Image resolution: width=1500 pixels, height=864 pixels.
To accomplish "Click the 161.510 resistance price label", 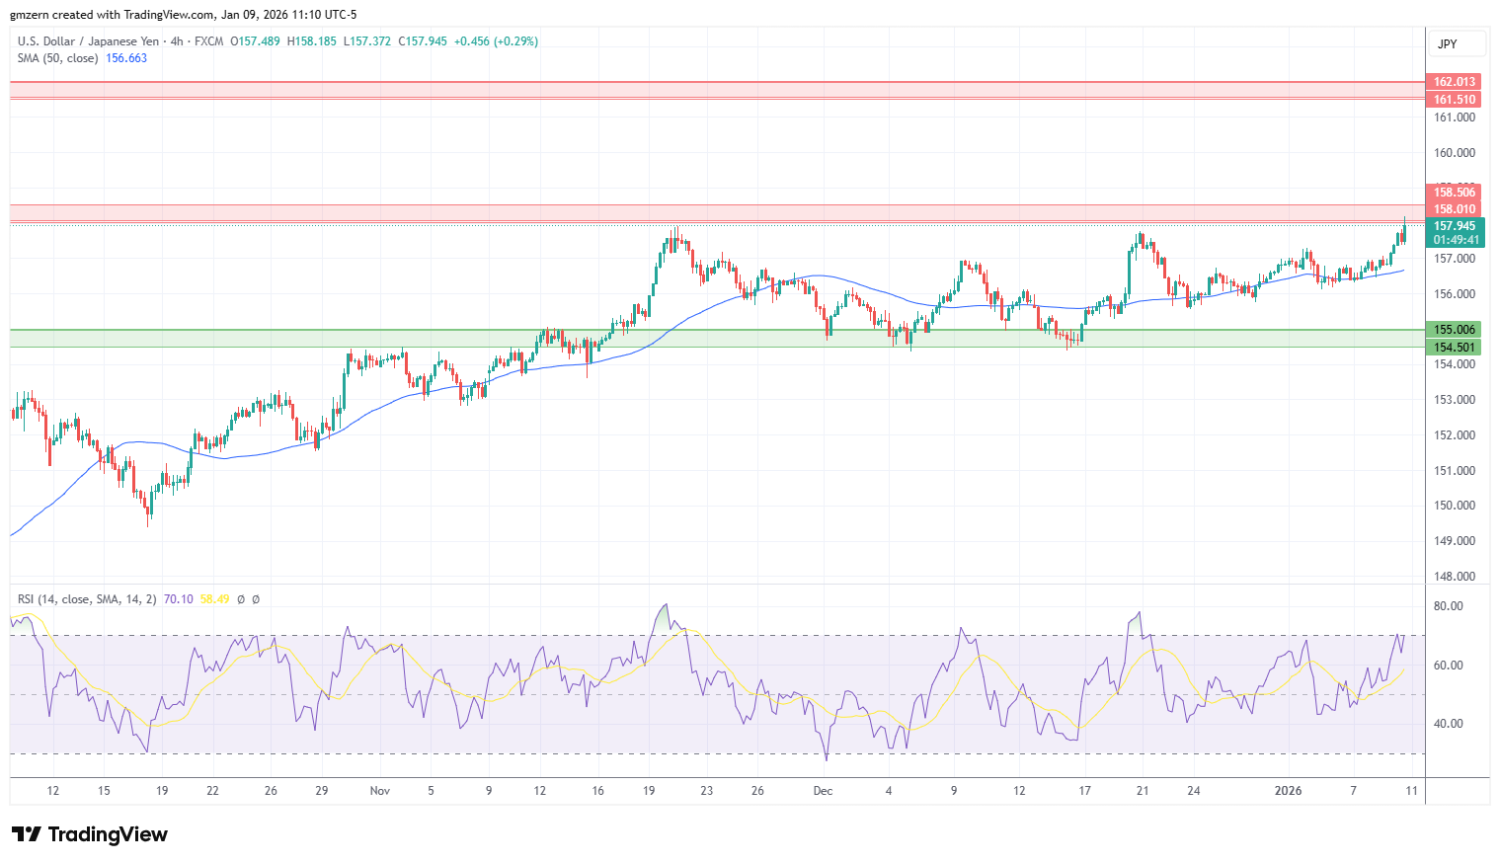I will coord(1456,100).
